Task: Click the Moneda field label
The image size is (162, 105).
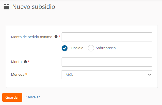Action: (x=18, y=74)
